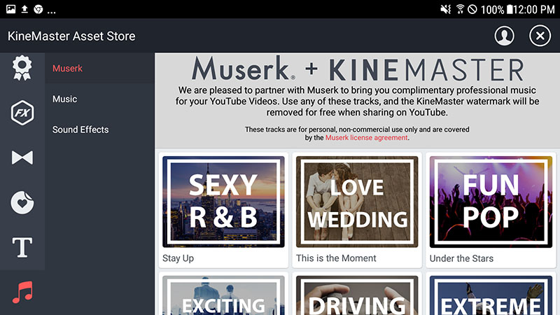Tap the notification overflow dots
Image resolution: width=560 pixels, height=315 pixels.
51,13
